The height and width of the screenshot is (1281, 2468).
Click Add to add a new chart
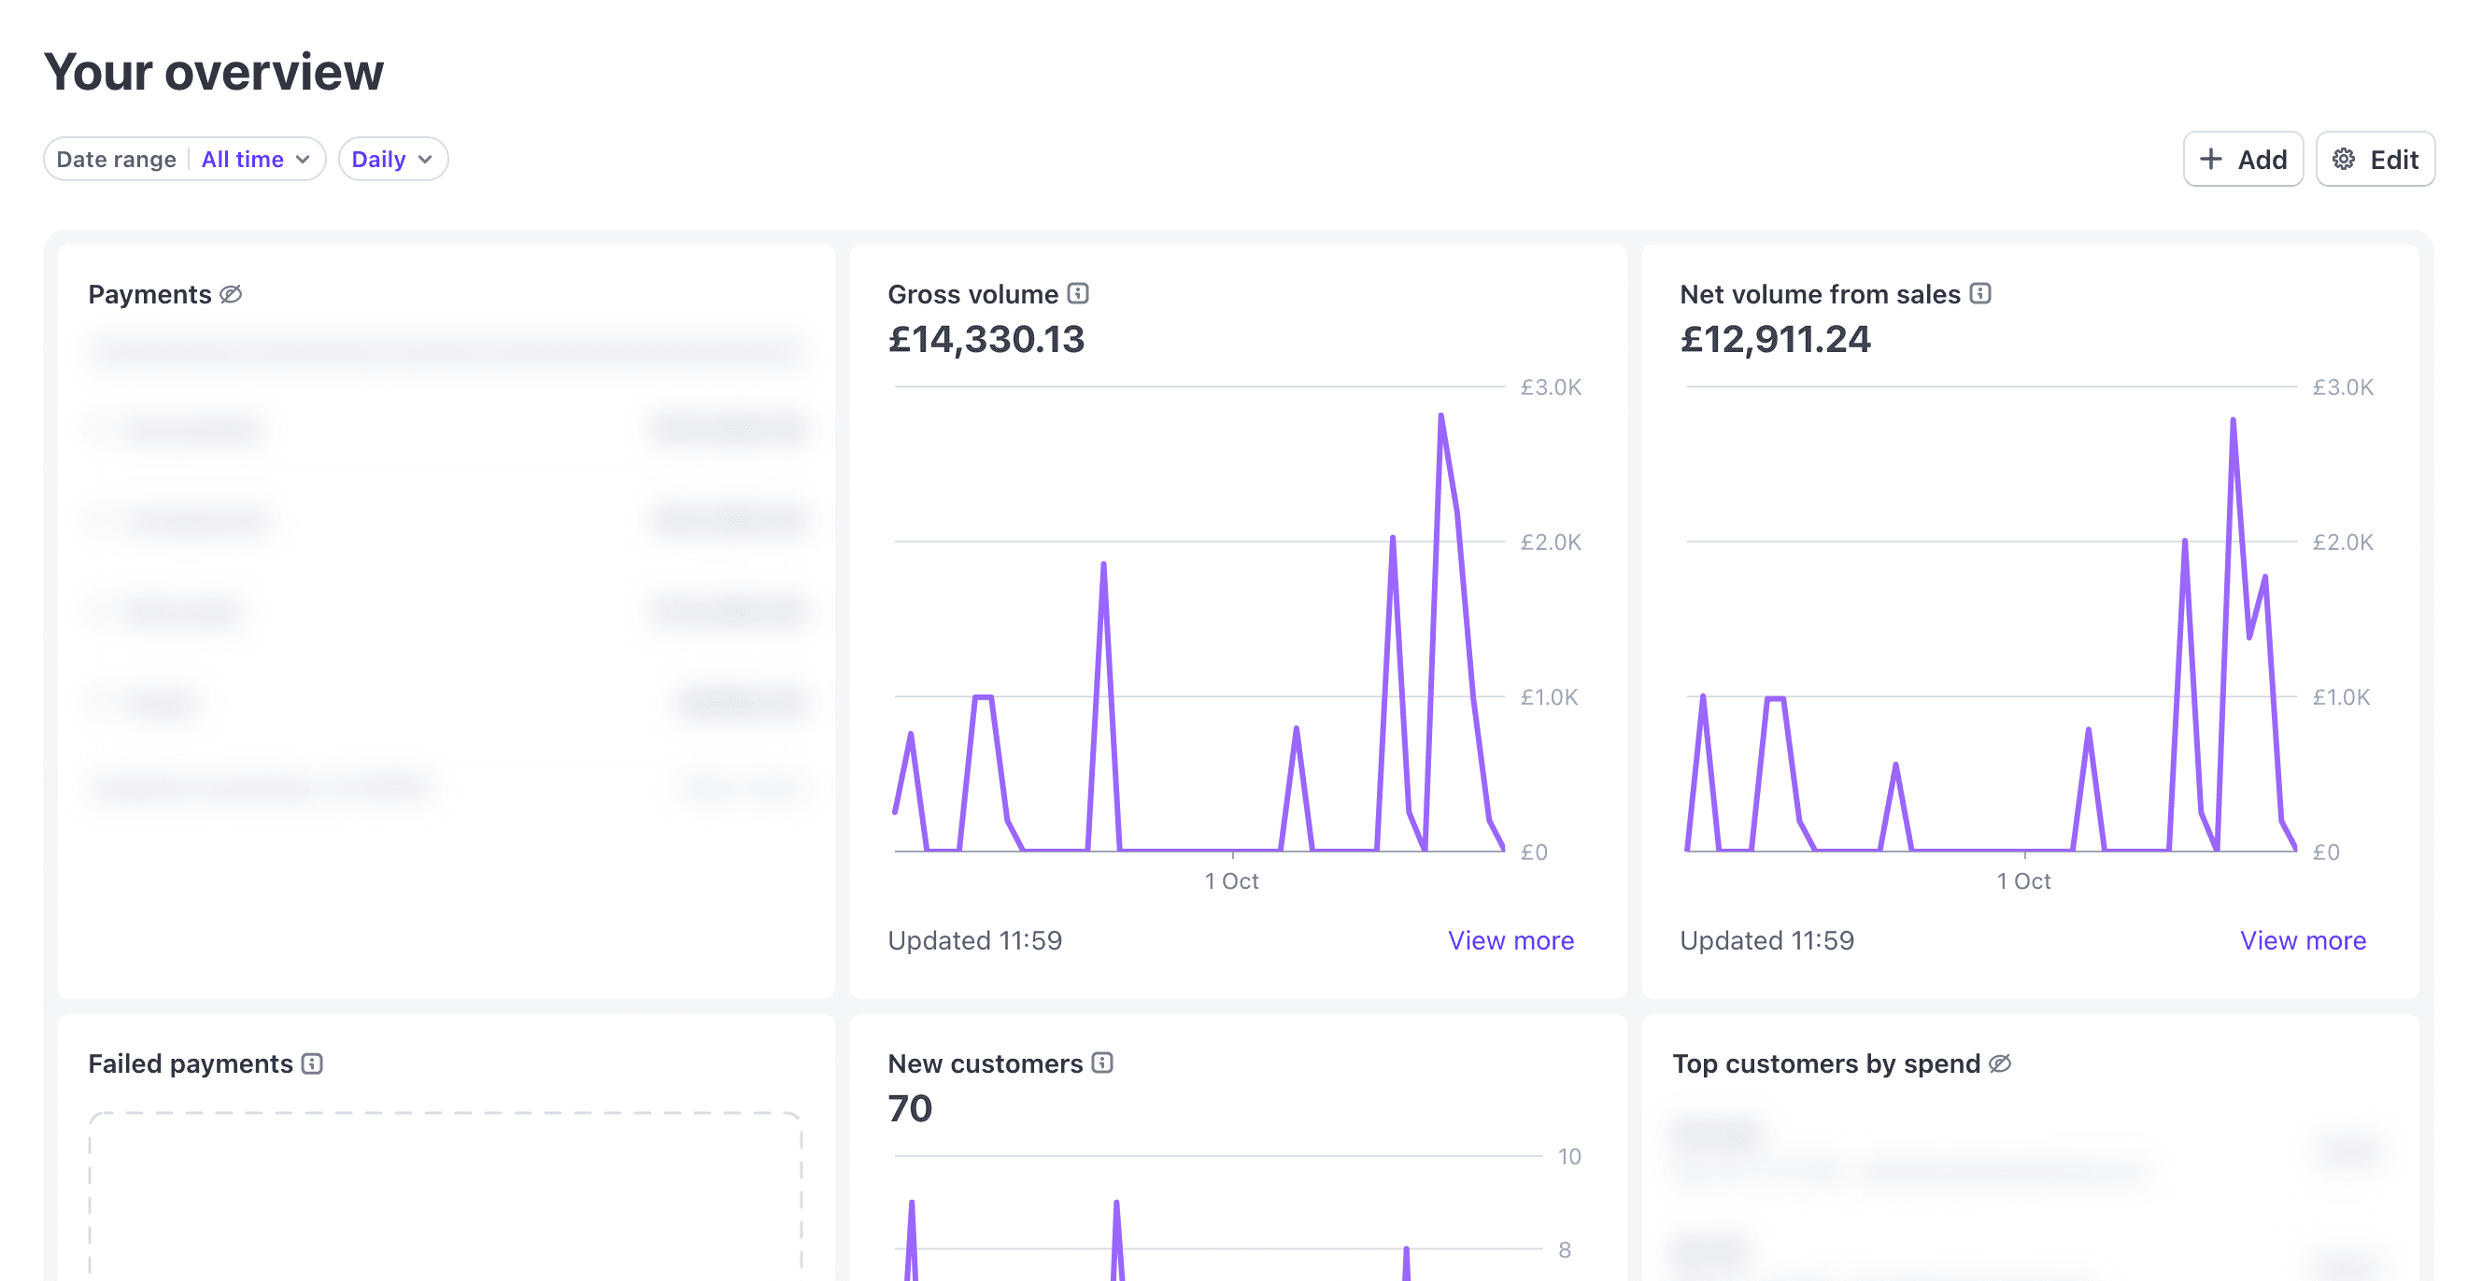click(x=2244, y=159)
